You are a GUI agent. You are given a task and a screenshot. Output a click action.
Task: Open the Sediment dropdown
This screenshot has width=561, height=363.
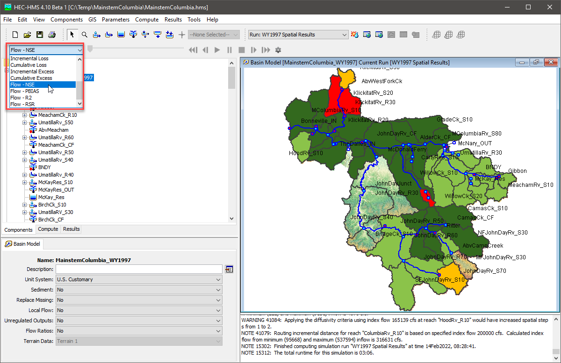point(139,290)
